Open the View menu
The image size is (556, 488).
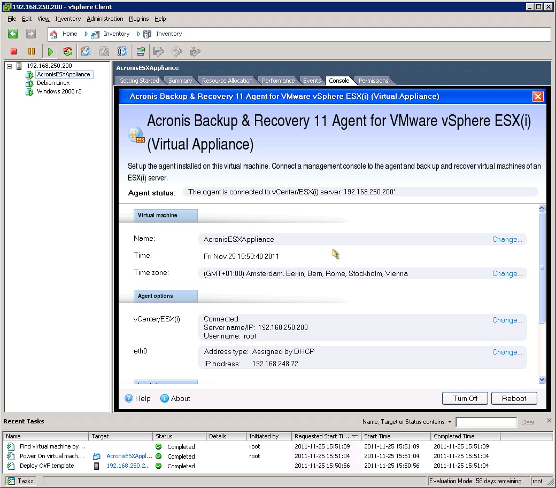point(44,19)
